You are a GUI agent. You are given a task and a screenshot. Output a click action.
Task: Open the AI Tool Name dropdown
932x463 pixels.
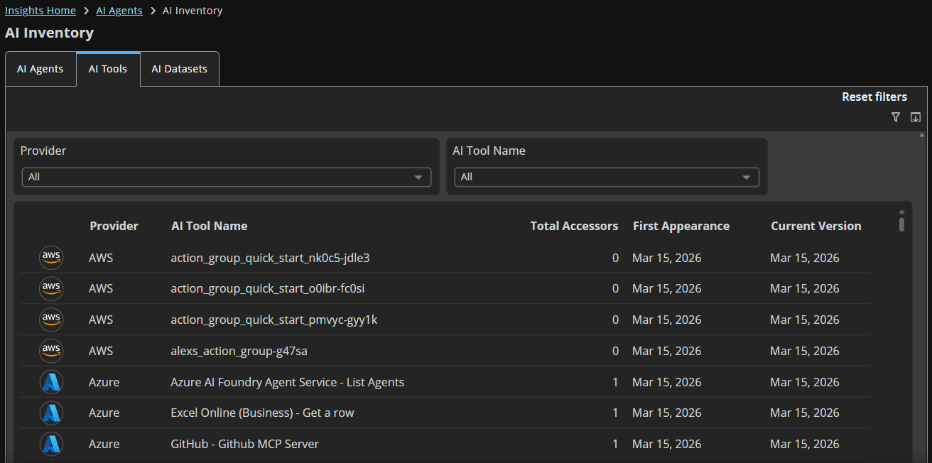pyautogui.click(x=606, y=177)
